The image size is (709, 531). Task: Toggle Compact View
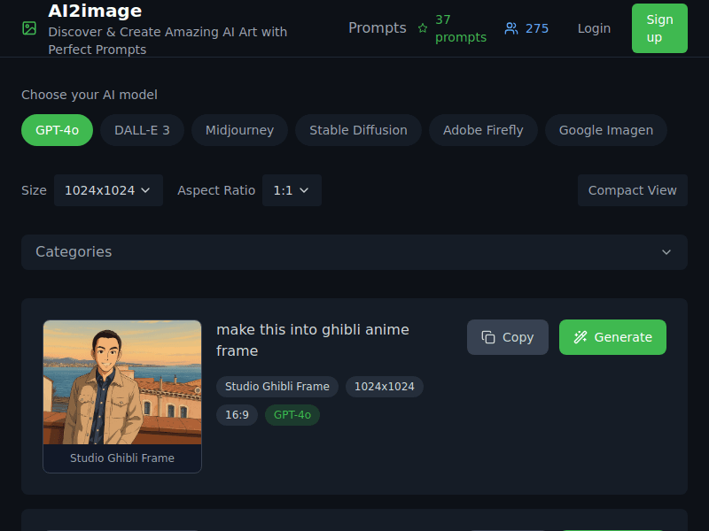[x=633, y=190]
